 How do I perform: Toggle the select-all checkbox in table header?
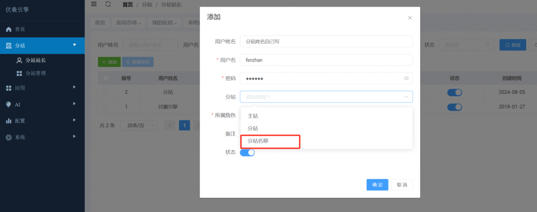tap(105, 79)
